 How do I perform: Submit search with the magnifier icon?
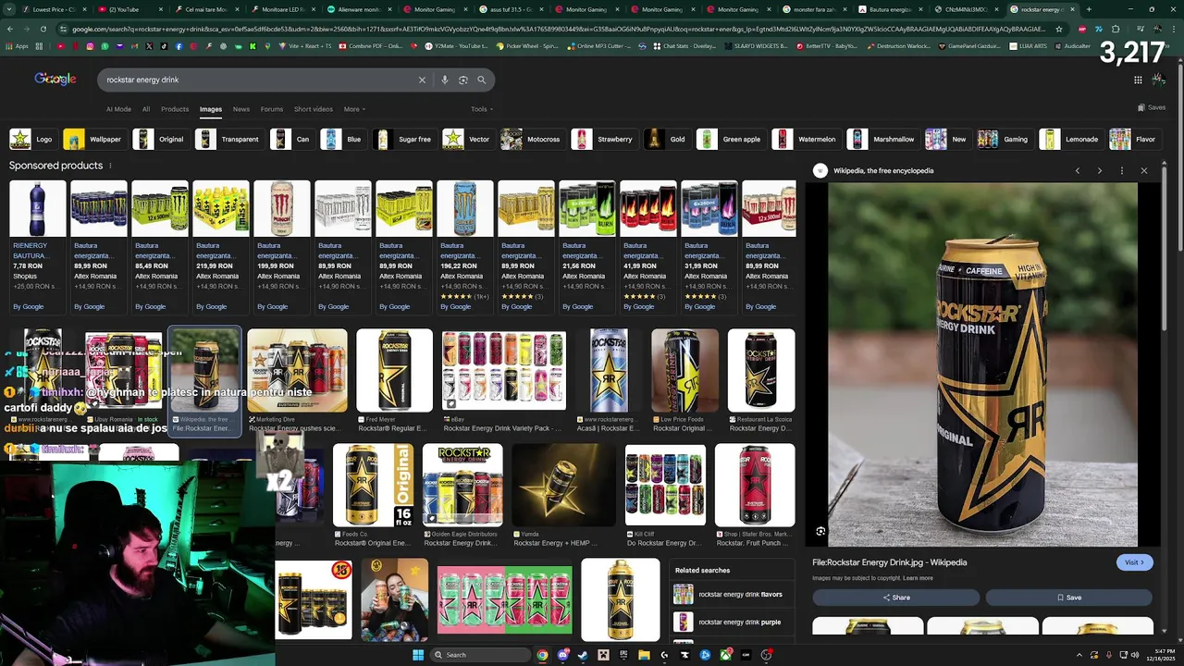point(481,80)
